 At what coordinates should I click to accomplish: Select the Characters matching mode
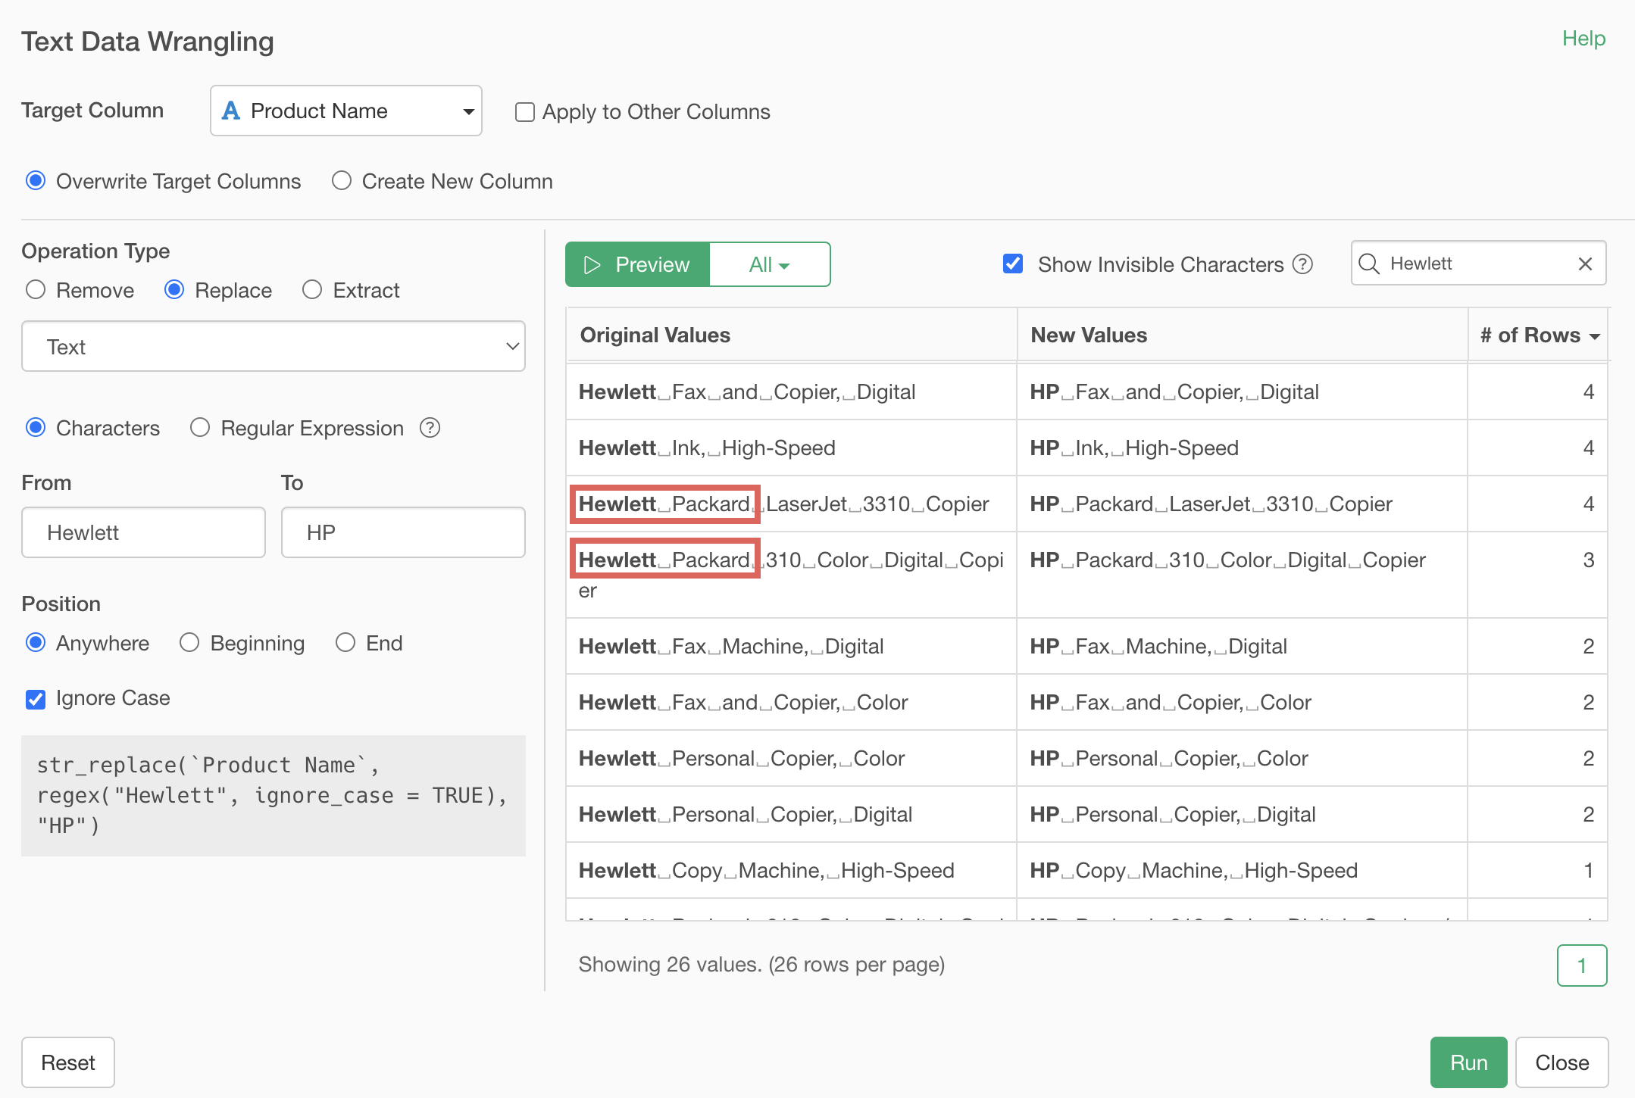tap(36, 428)
